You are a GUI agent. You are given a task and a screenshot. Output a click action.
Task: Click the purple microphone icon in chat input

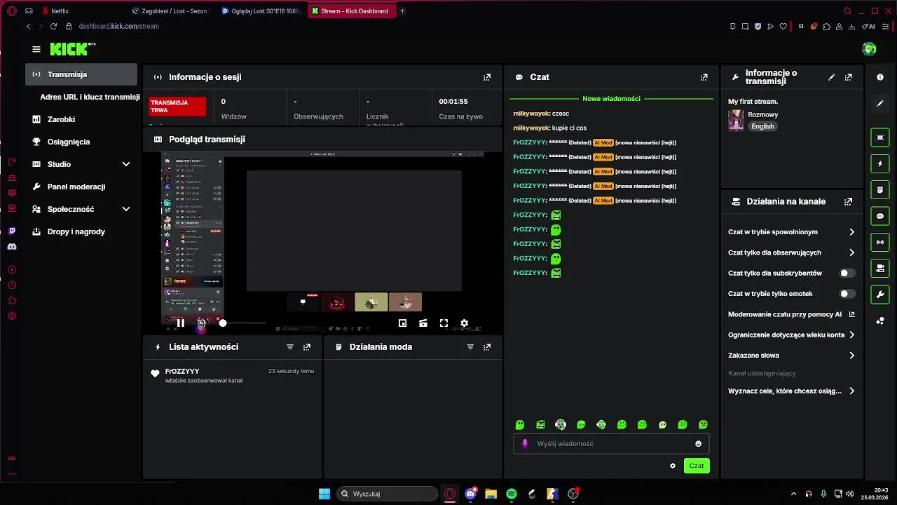525,443
